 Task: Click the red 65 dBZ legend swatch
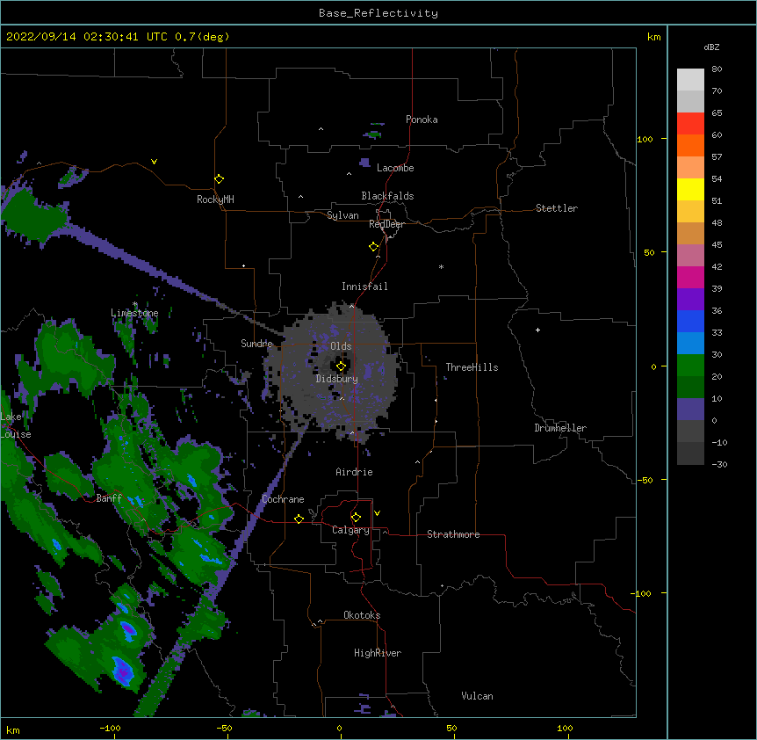click(x=690, y=123)
